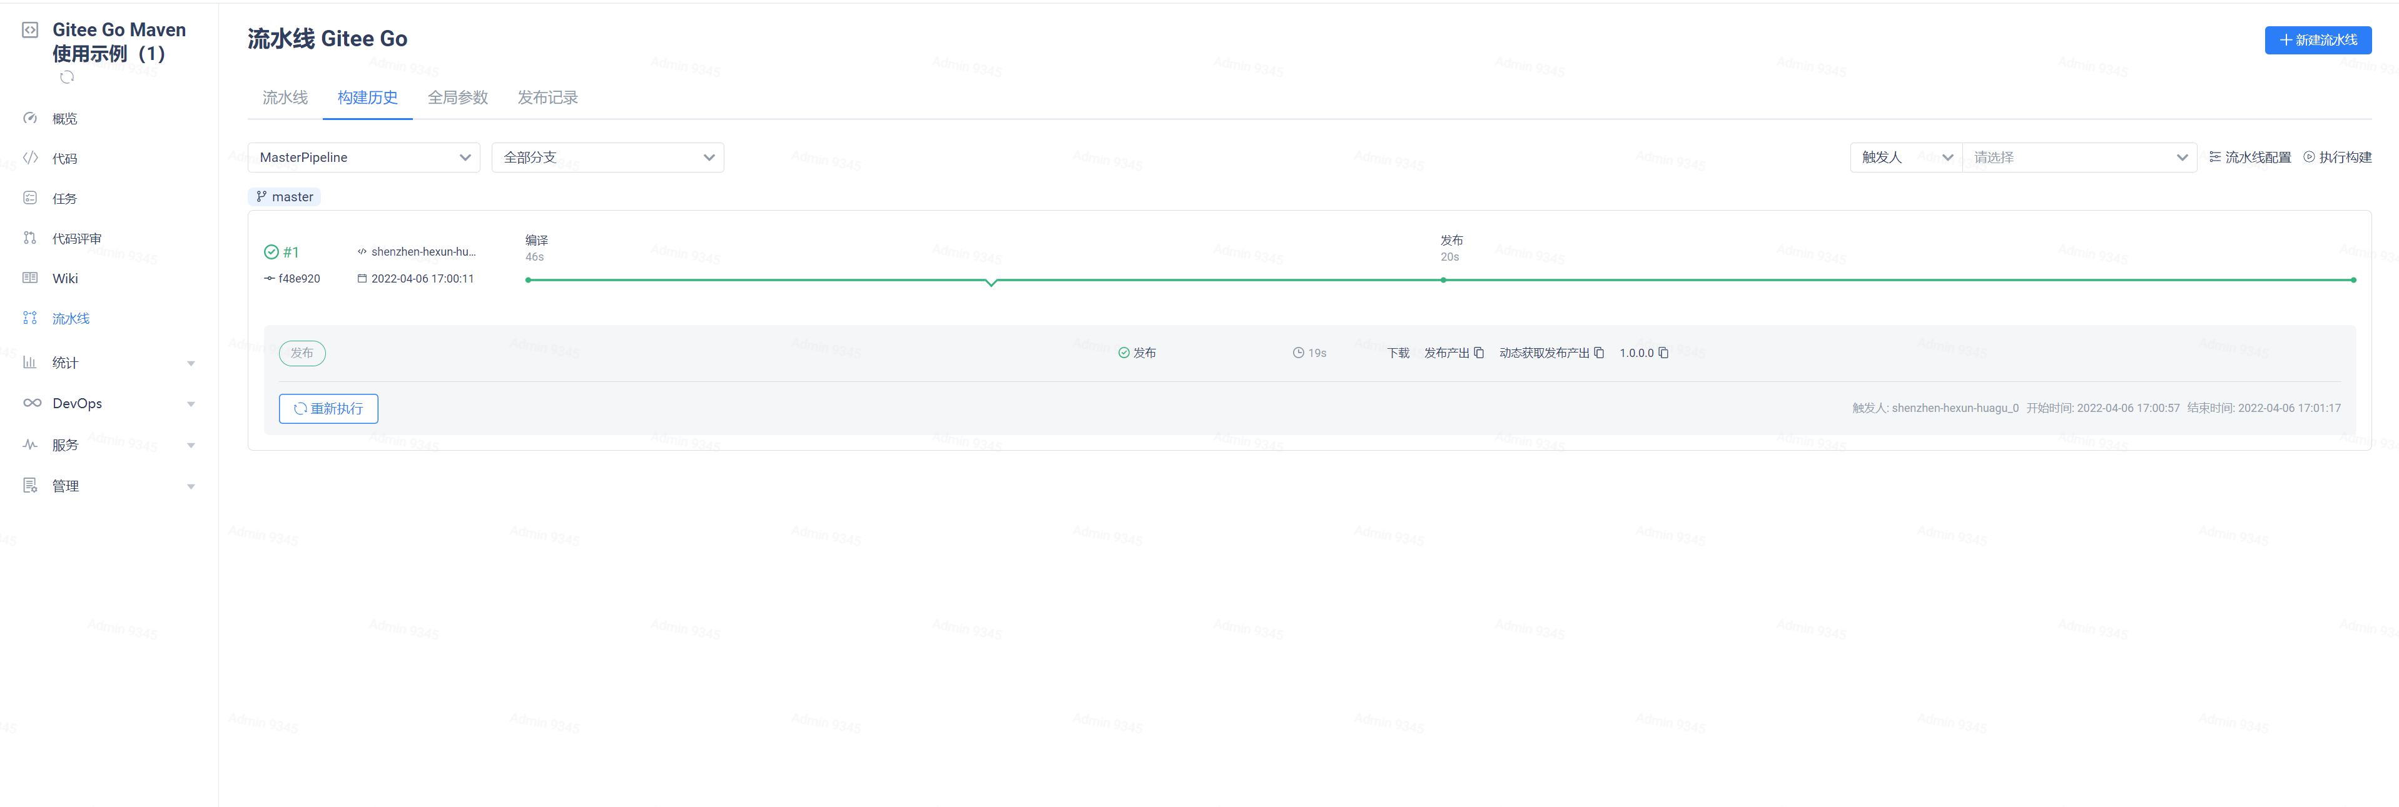Click the repository code icon beside project title

pyautogui.click(x=30, y=30)
